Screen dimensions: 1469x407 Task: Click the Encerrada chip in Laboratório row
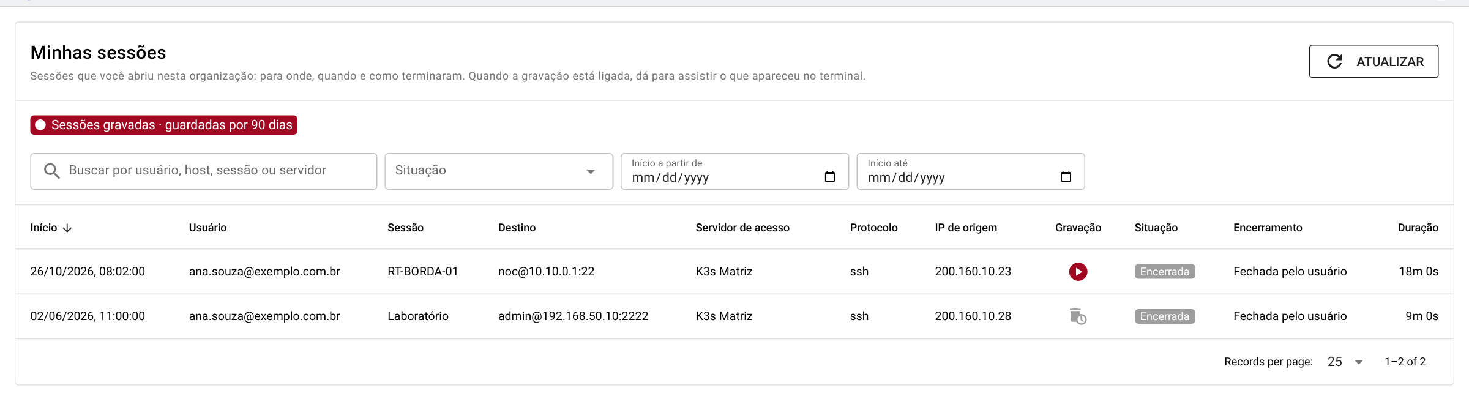click(x=1164, y=316)
